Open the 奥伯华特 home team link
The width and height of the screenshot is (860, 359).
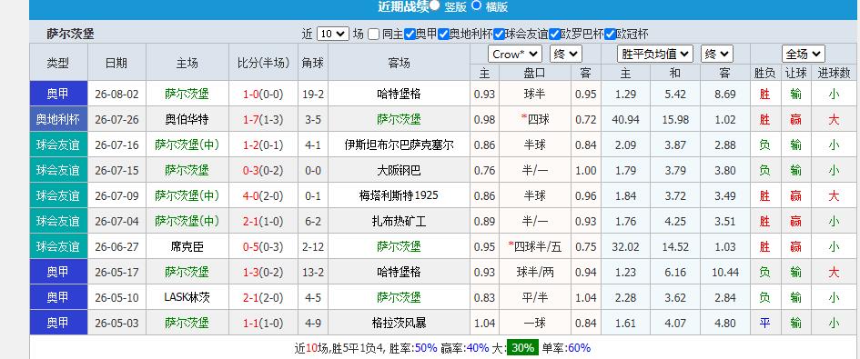187,119
